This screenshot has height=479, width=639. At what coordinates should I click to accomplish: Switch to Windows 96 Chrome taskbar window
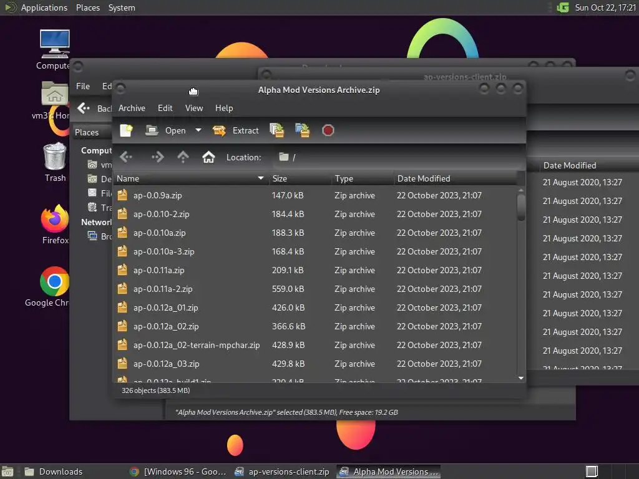[178, 472]
